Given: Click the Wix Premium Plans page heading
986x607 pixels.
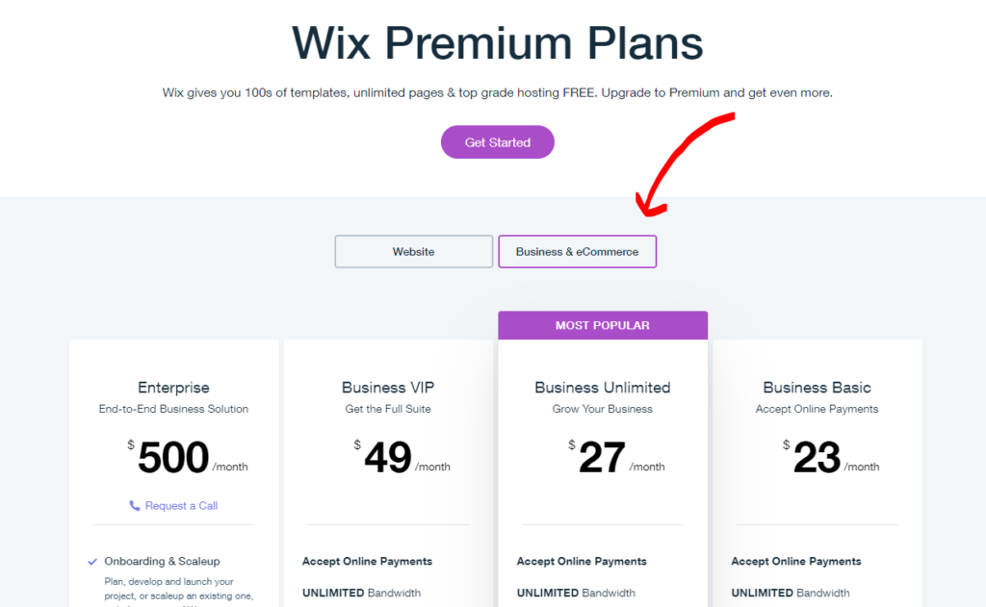Looking at the screenshot, I should click(498, 42).
